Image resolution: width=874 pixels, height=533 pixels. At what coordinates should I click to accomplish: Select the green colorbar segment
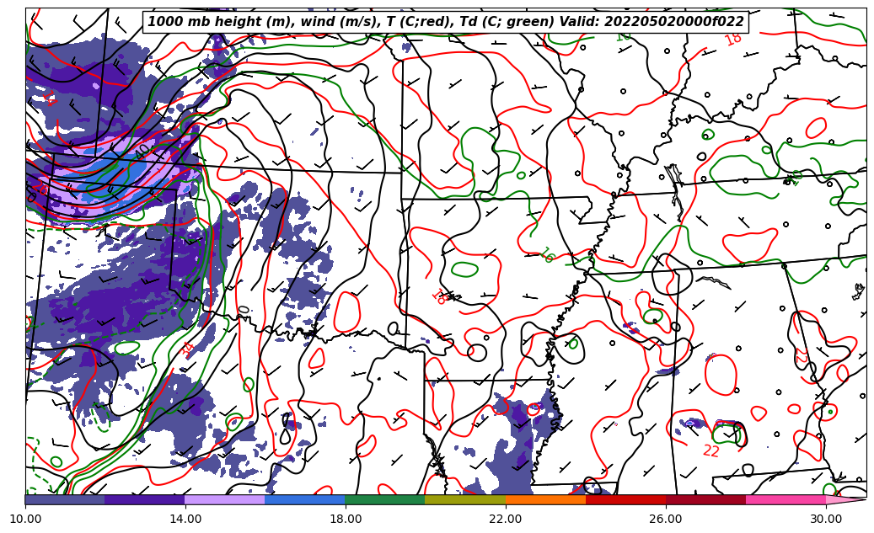click(384, 499)
